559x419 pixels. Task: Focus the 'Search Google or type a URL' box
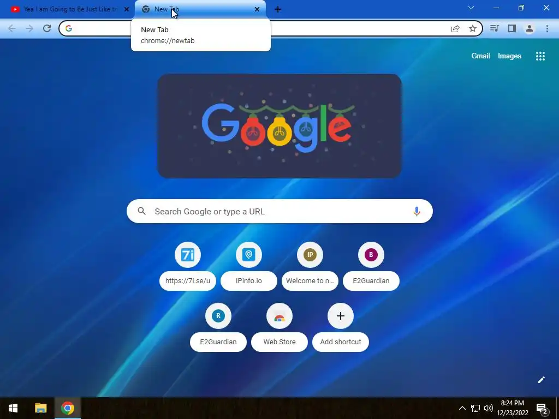point(279,211)
